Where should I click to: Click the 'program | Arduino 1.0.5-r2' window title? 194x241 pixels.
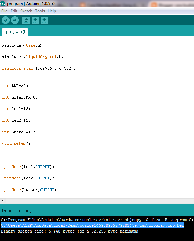tap(31, 3)
